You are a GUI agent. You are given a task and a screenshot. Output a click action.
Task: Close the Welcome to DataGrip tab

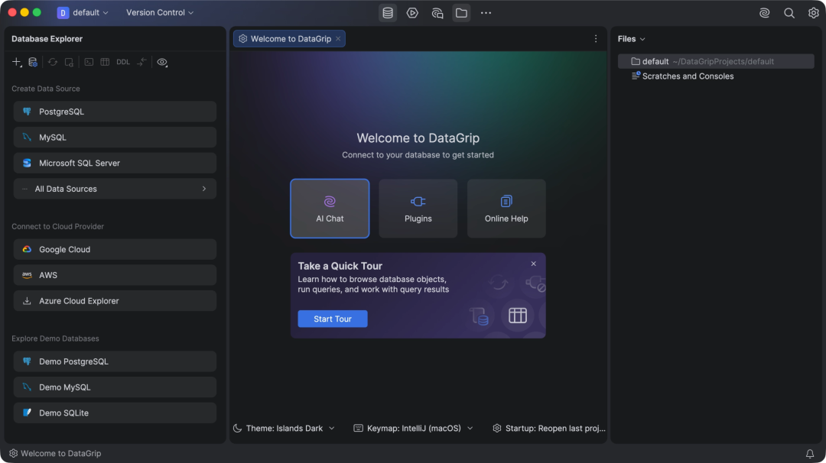(x=338, y=38)
